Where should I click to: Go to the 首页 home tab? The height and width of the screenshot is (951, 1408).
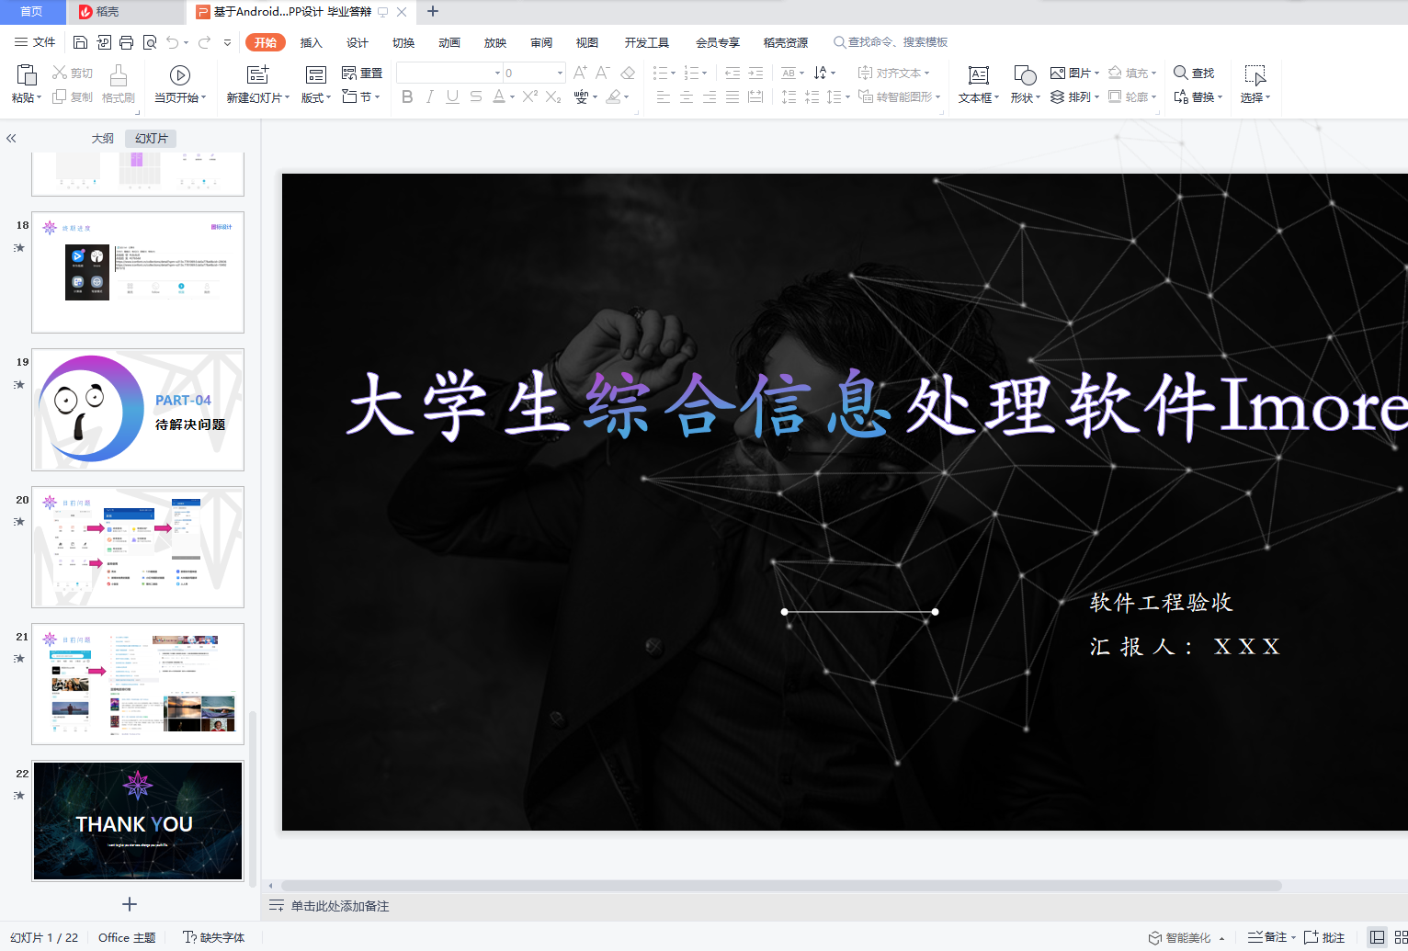pyautogui.click(x=32, y=12)
